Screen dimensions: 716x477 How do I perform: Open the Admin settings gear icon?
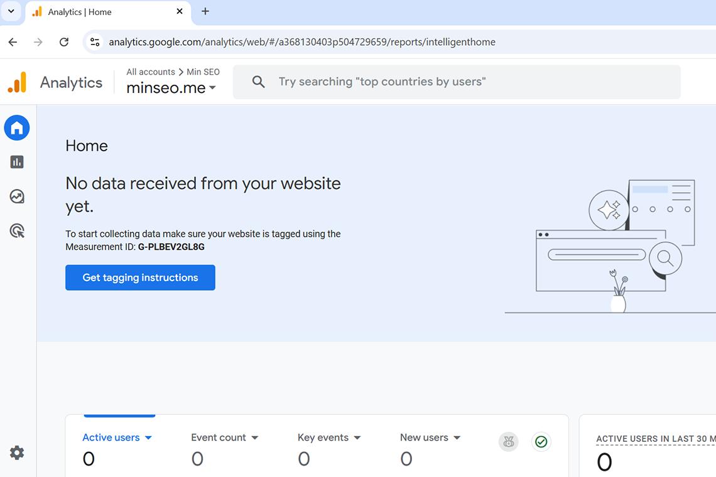coord(17,453)
